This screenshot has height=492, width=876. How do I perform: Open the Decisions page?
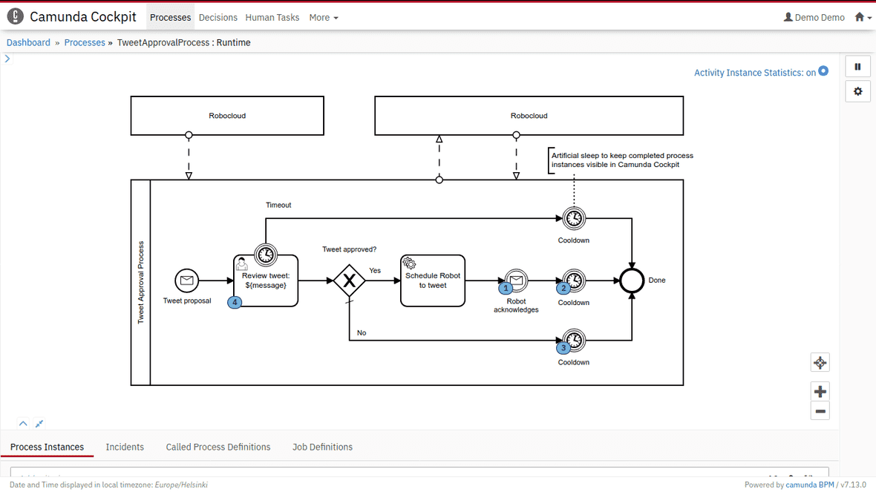[218, 17]
